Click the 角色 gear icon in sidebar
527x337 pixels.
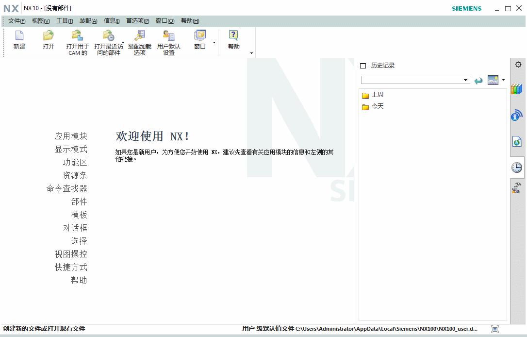point(517,64)
